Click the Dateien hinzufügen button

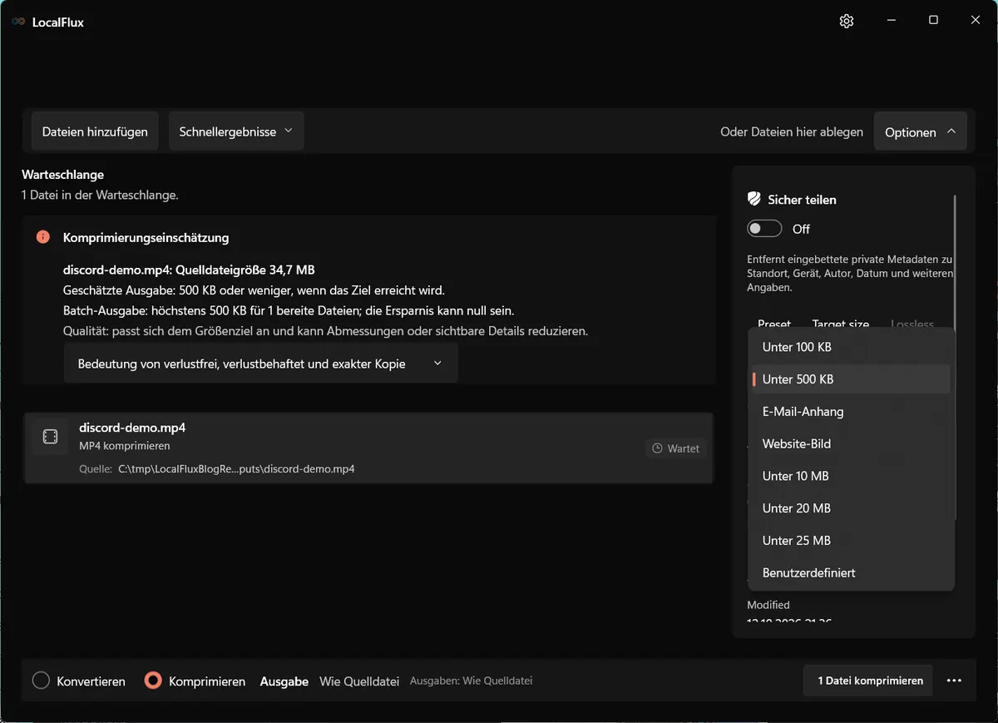coord(95,131)
